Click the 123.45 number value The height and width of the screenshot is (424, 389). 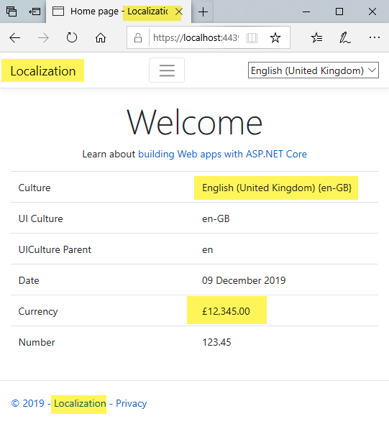click(216, 342)
